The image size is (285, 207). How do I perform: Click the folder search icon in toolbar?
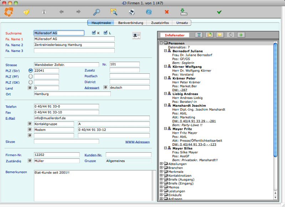[114, 12]
